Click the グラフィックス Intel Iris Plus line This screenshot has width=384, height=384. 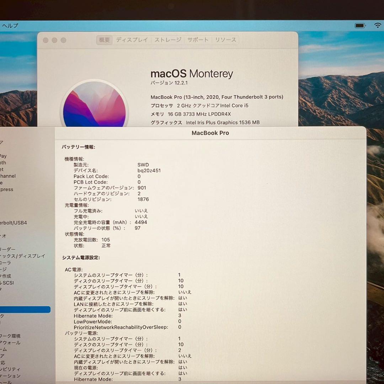tap(205, 122)
